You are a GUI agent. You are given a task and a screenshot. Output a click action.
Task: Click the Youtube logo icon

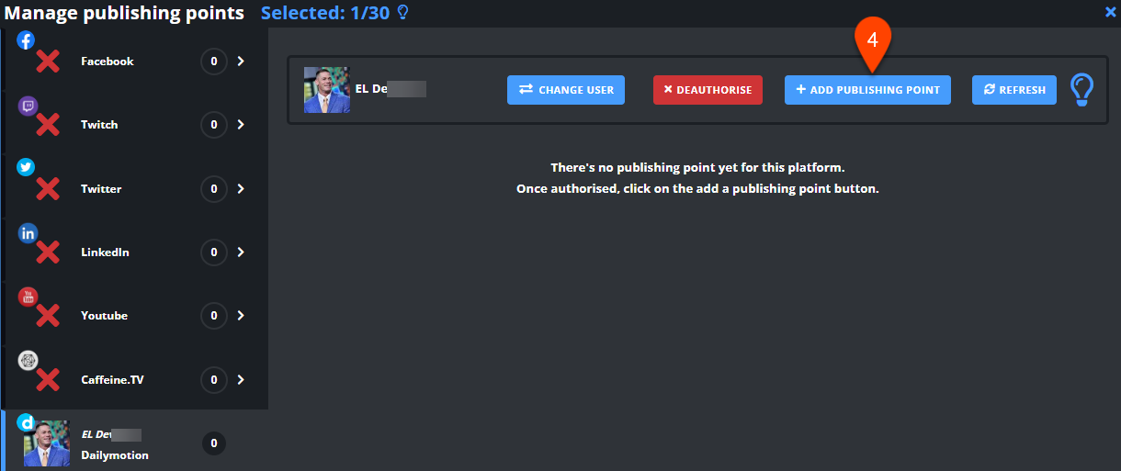tap(27, 297)
